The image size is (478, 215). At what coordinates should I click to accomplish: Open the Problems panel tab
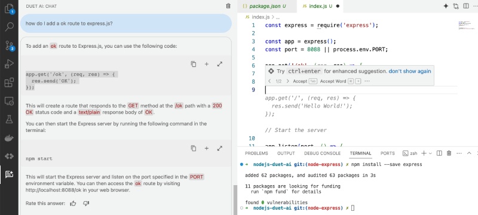tap(256, 153)
